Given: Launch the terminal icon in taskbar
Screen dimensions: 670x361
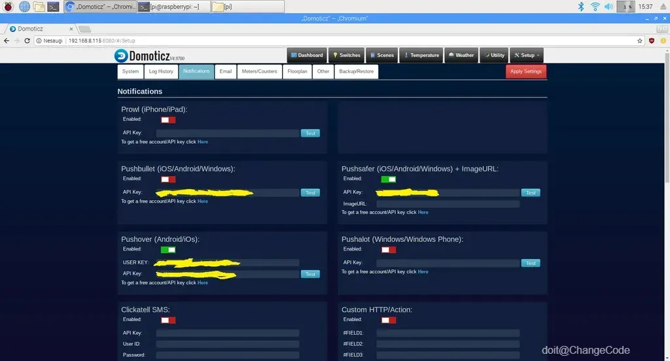Looking at the screenshot, I should [x=53, y=7].
